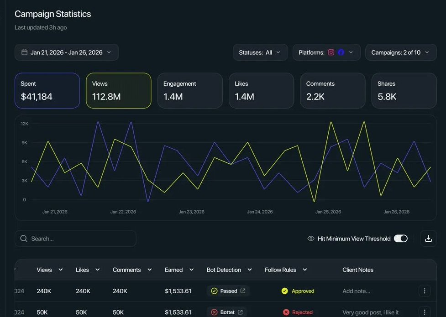
Task: Open the date range picker Jan 21 - Jan 26
Action: [x=67, y=52]
